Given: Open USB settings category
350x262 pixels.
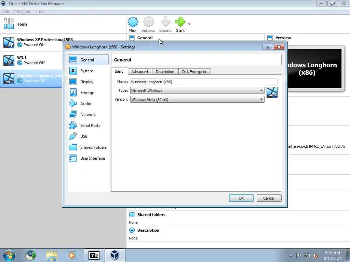Looking at the screenshot, I should [x=89, y=136].
